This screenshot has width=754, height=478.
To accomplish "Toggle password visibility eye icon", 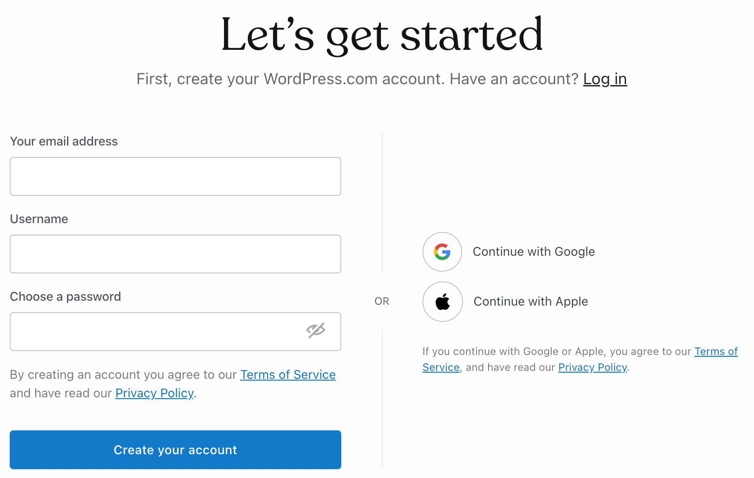I will pyautogui.click(x=316, y=330).
